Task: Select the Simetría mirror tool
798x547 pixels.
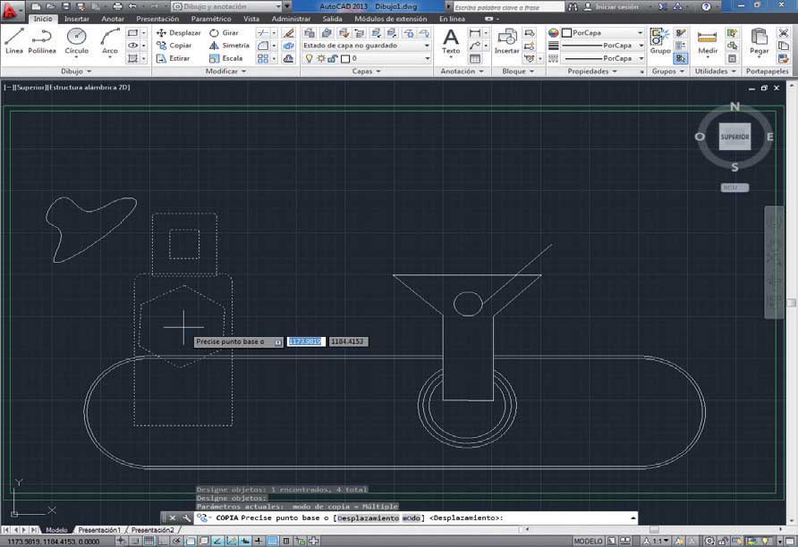Action: pos(230,46)
